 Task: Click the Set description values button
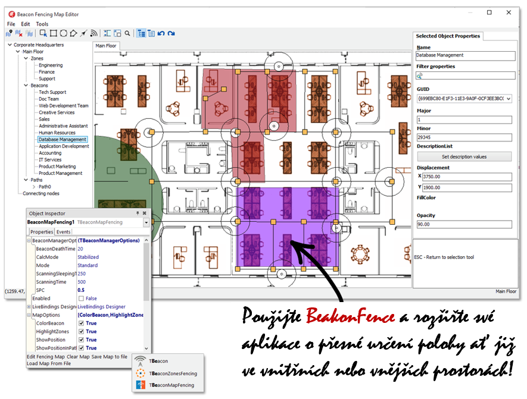tap(464, 157)
